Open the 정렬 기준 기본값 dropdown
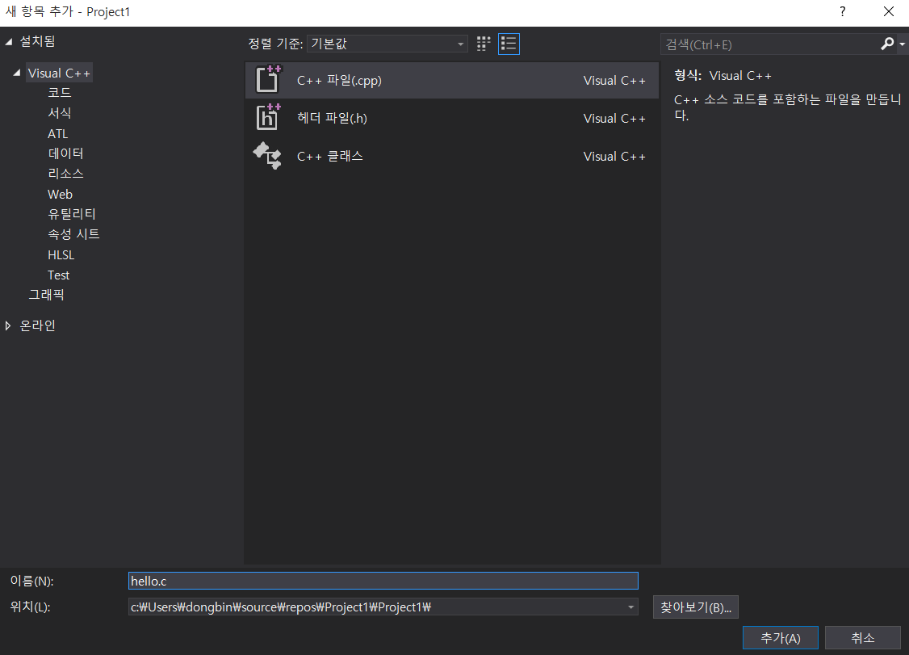 click(x=387, y=44)
